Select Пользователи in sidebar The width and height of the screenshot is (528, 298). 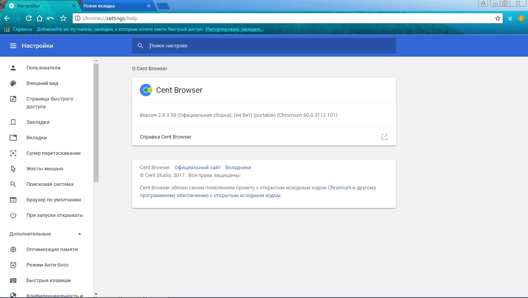pos(43,68)
